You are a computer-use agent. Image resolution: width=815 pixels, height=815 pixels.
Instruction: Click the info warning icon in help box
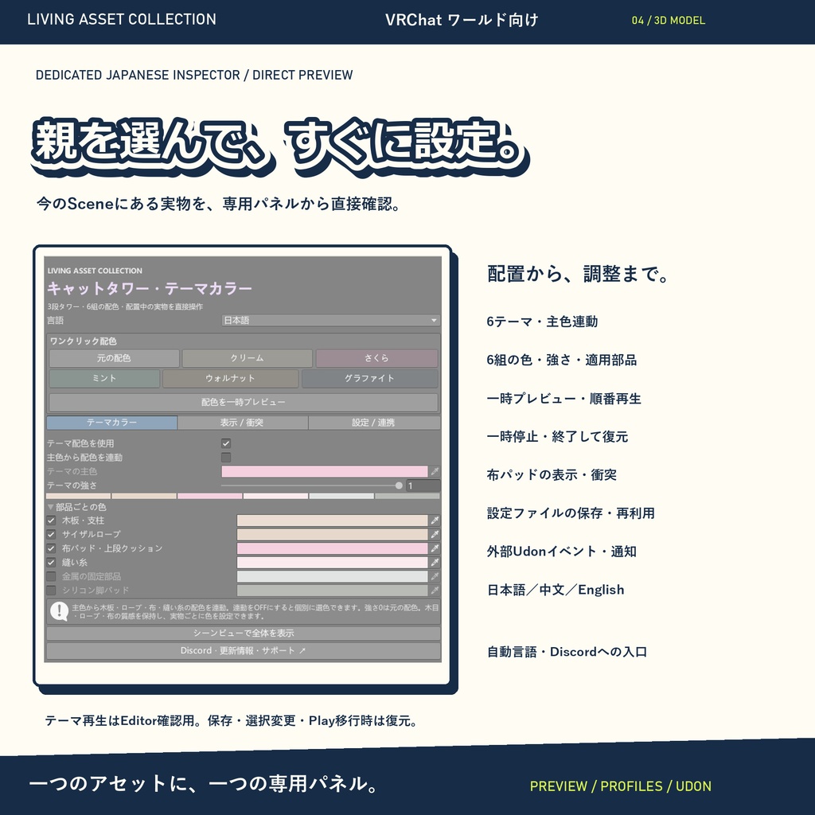click(59, 611)
